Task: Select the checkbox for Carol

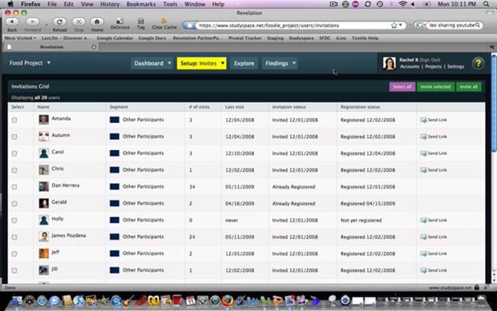Action: pyautogui.click(x=14, y=153)
